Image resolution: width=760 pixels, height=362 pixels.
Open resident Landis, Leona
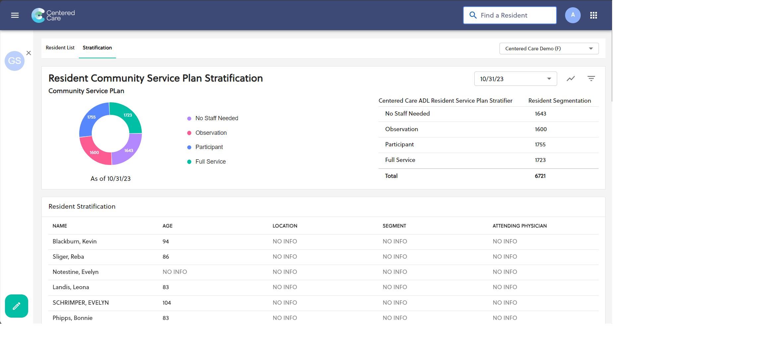pyautogui.click(x=71, y=287)
